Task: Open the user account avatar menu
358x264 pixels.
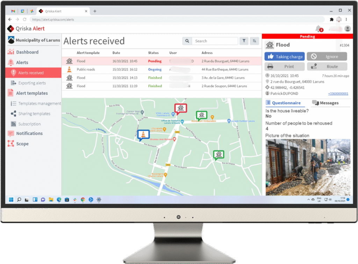Action: point(348,29)
